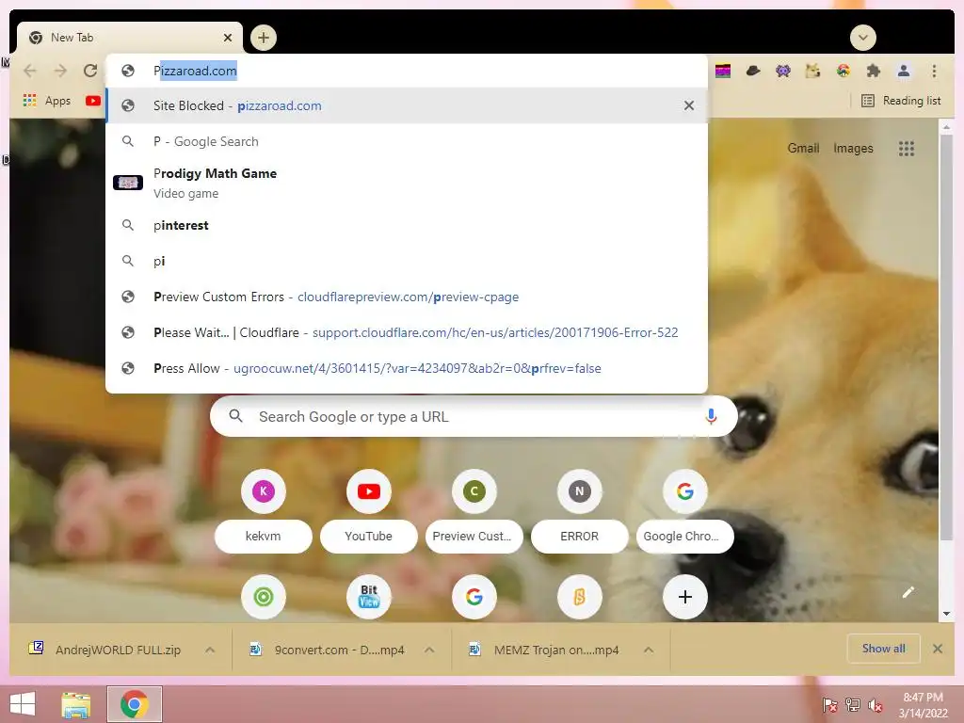Open the Please Wait Cloudflare suggestion

(407, 332)
